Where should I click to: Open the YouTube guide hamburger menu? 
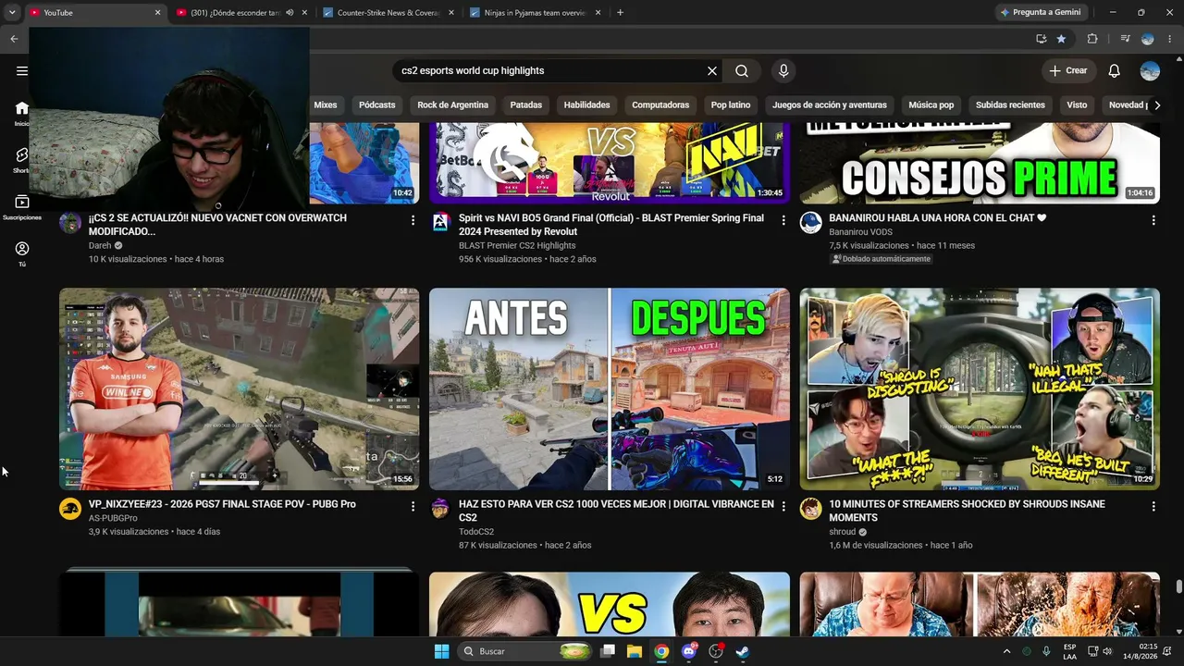pos(22,71)
